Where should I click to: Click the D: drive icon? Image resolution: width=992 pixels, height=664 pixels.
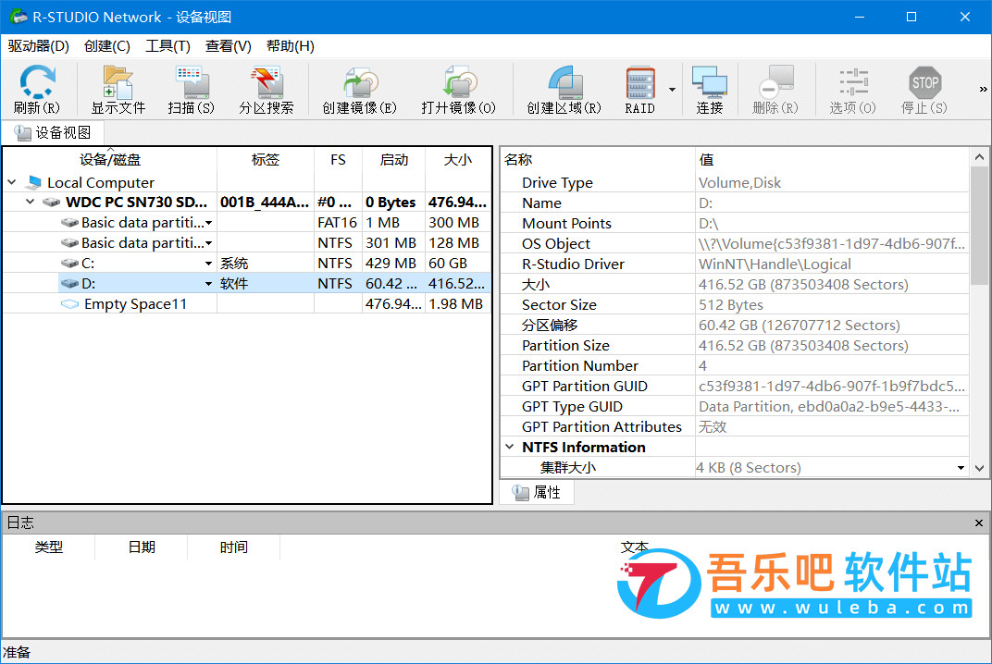pos(69,284)
